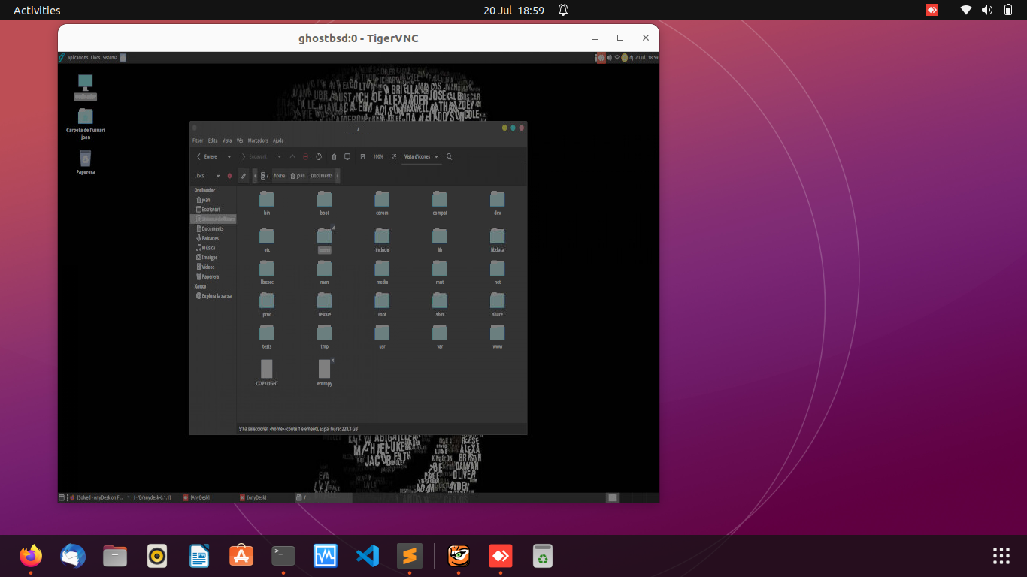Click the joan path bar button
This screenshot has width=1027, height=577.
click(x=298, y=176)
